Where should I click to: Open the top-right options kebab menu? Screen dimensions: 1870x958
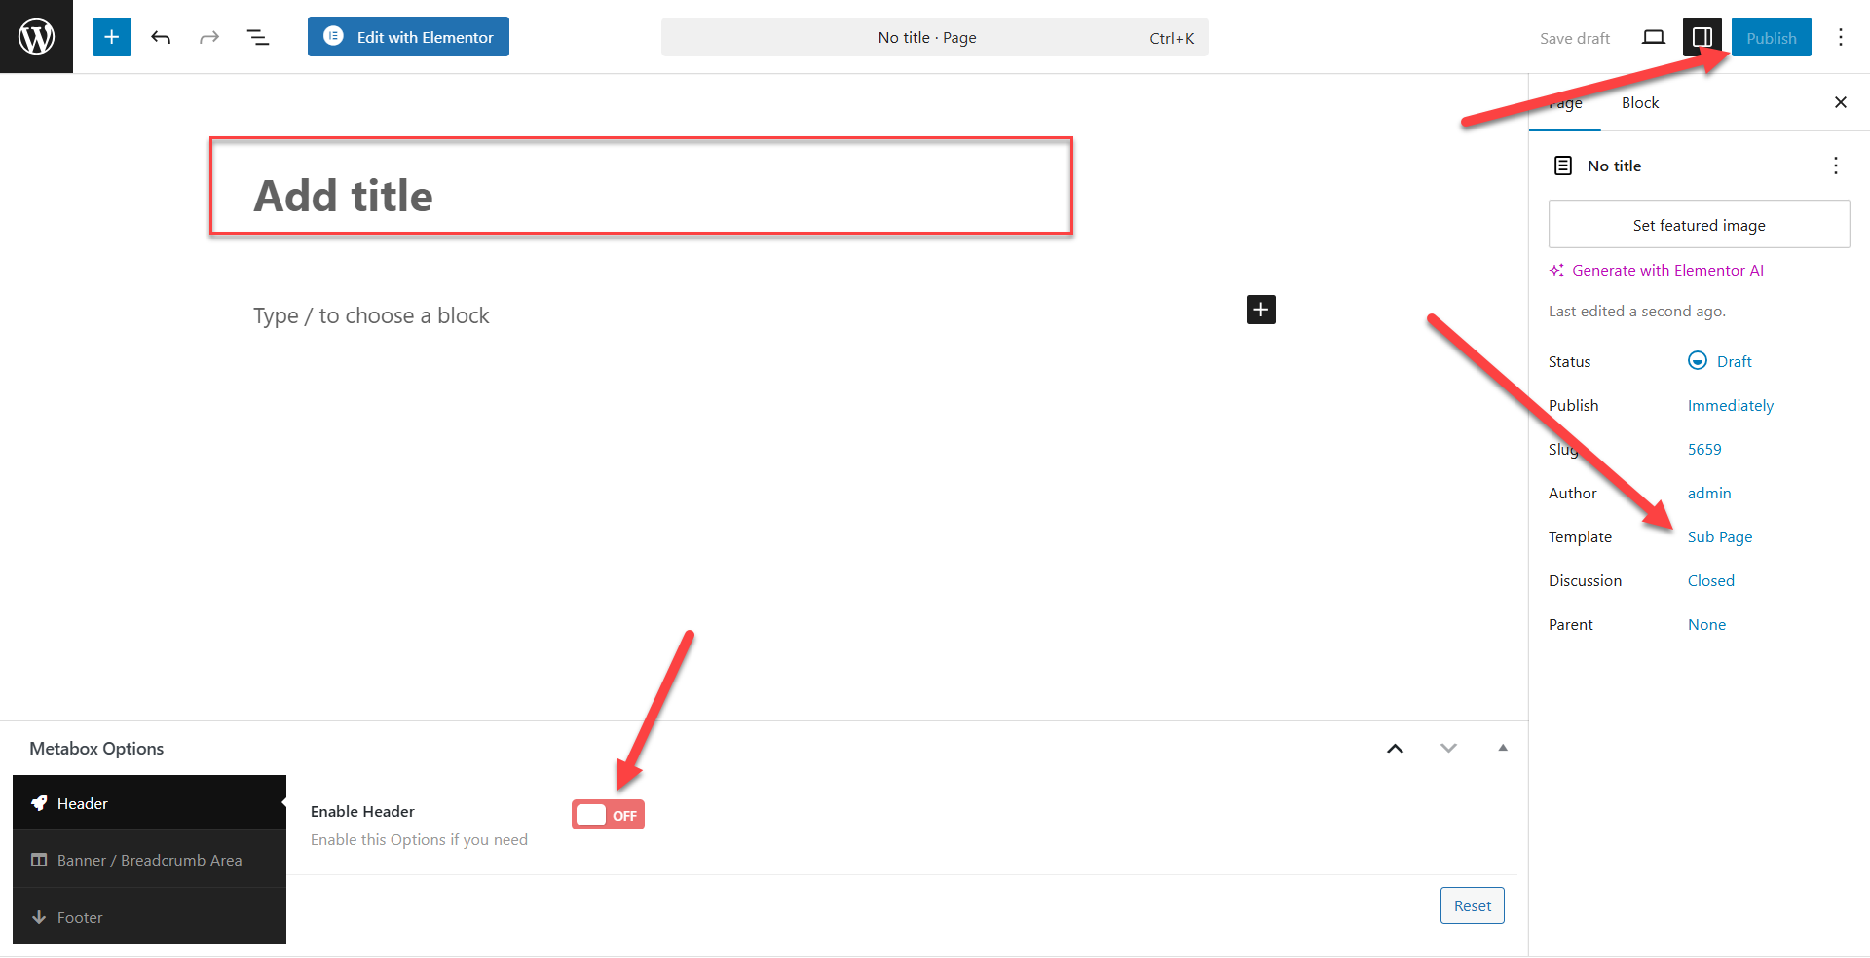pos(1840,37)
